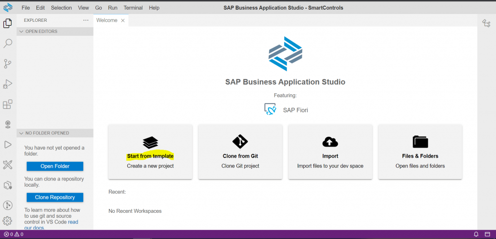Click the folder icon on Files & Folders card
496x239 pixels.
click(420, 142)
